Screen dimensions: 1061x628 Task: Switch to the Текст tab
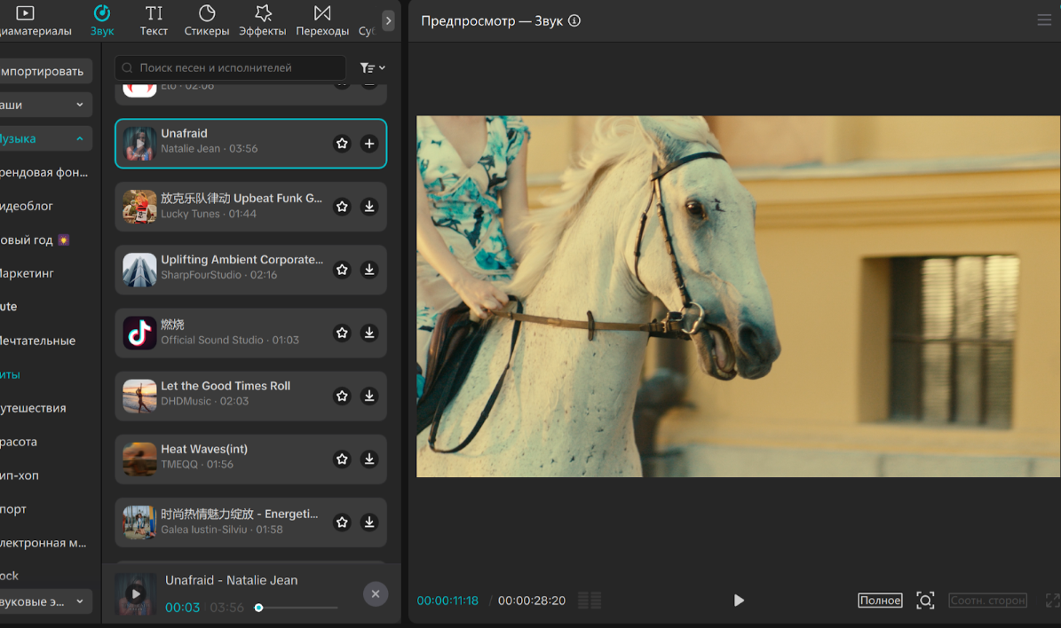point(154,20)
